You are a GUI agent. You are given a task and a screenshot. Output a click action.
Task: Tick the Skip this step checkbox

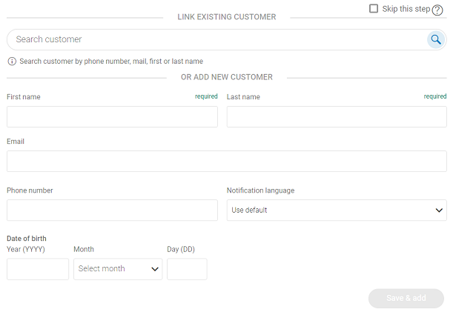coord(374,9)
